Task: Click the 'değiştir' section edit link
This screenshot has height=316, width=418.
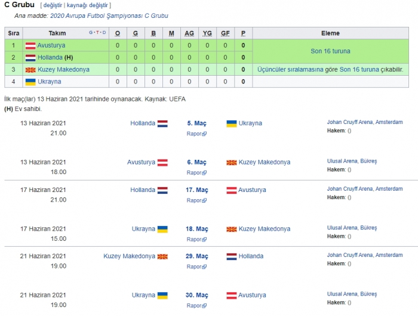Action: tap(51, 5)
